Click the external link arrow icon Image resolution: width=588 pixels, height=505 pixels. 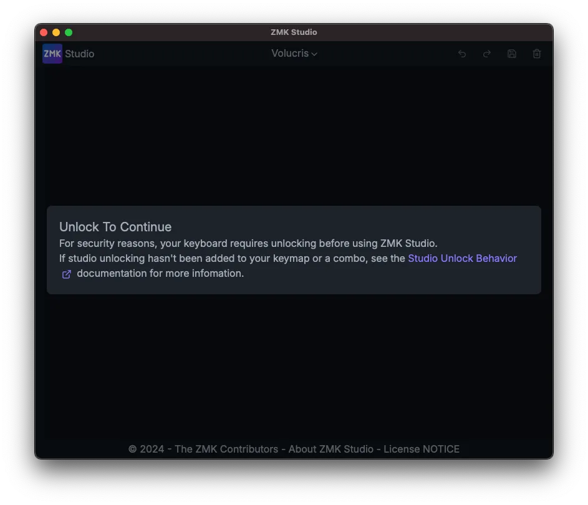coord(66,274)
